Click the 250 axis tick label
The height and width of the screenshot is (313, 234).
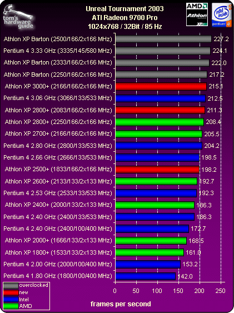pos(220,291)
